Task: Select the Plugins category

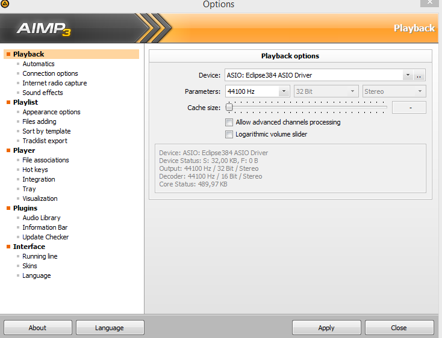Action: click(x=25, y=208)
